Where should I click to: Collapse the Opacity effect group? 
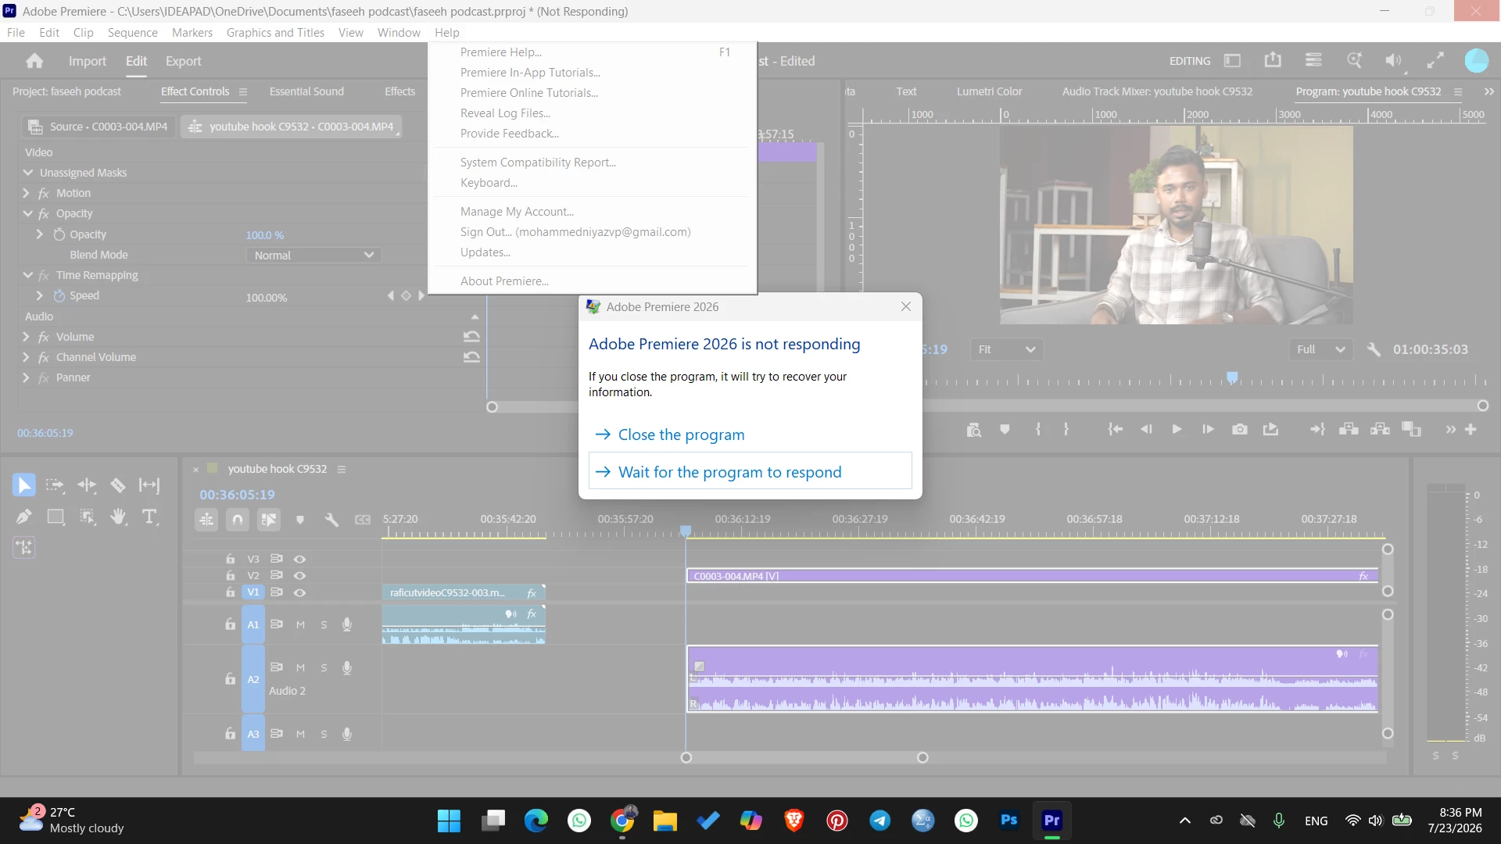pos(28,213)
